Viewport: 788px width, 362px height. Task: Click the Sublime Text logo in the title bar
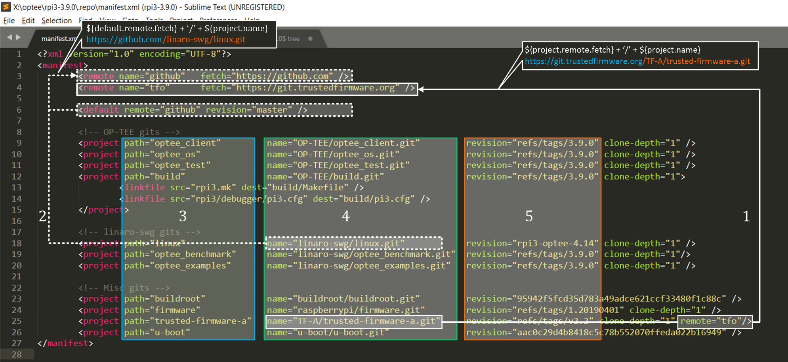[x=6, y=7]
